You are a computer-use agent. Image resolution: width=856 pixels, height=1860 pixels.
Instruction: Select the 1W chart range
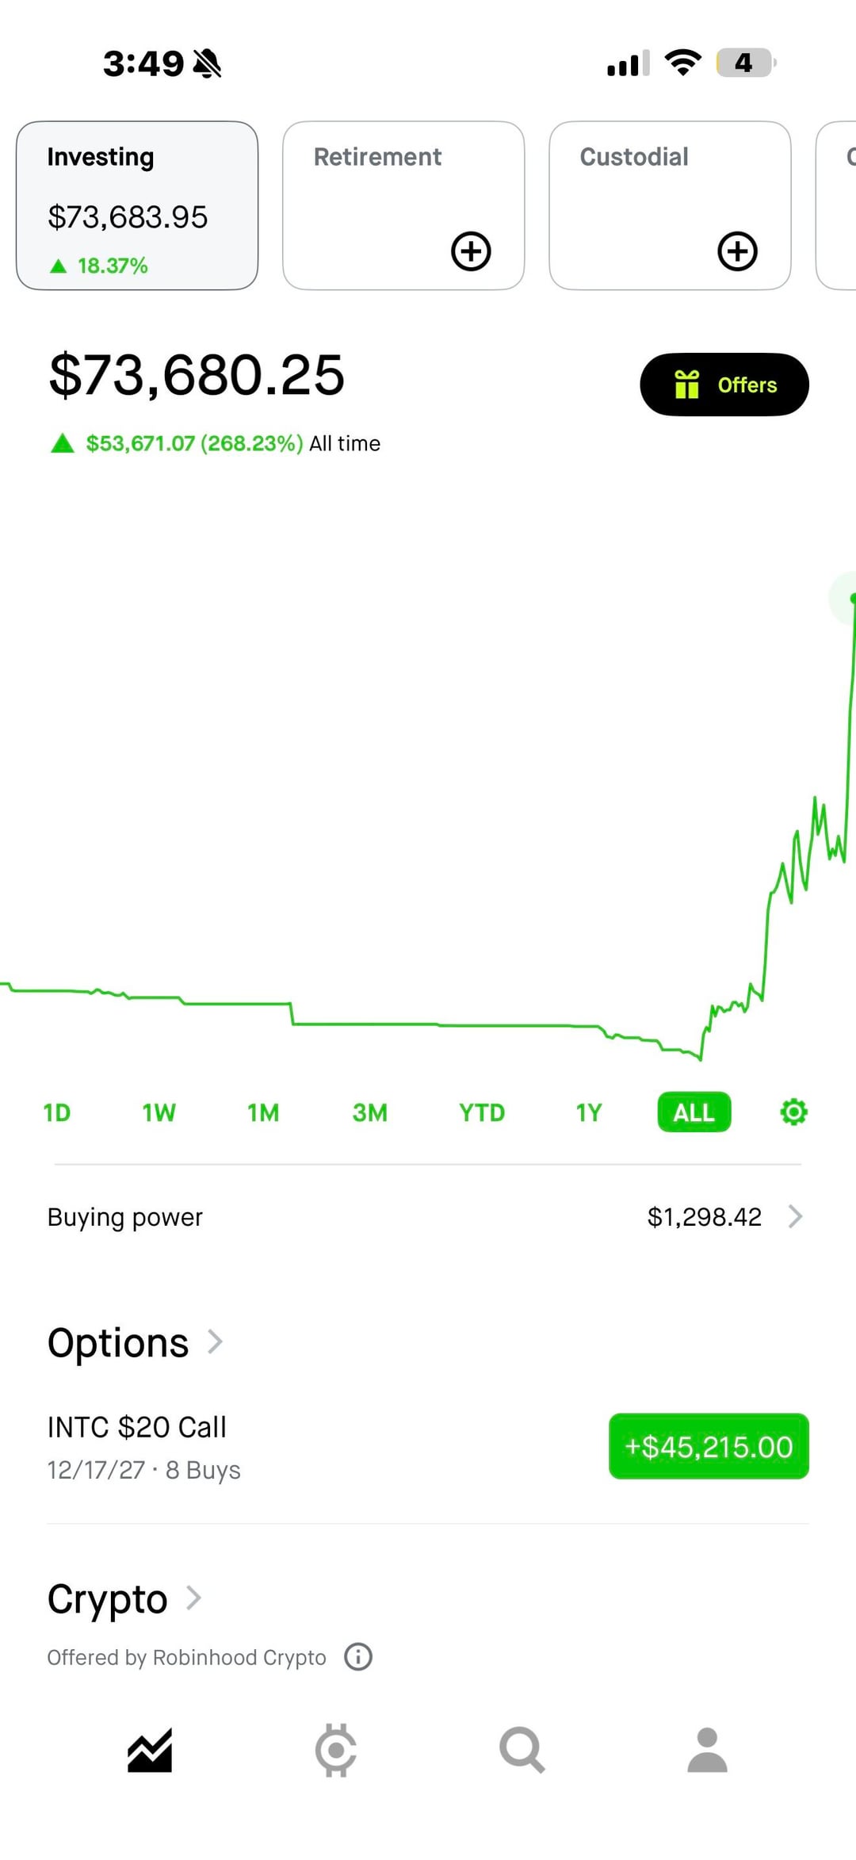159,1112
